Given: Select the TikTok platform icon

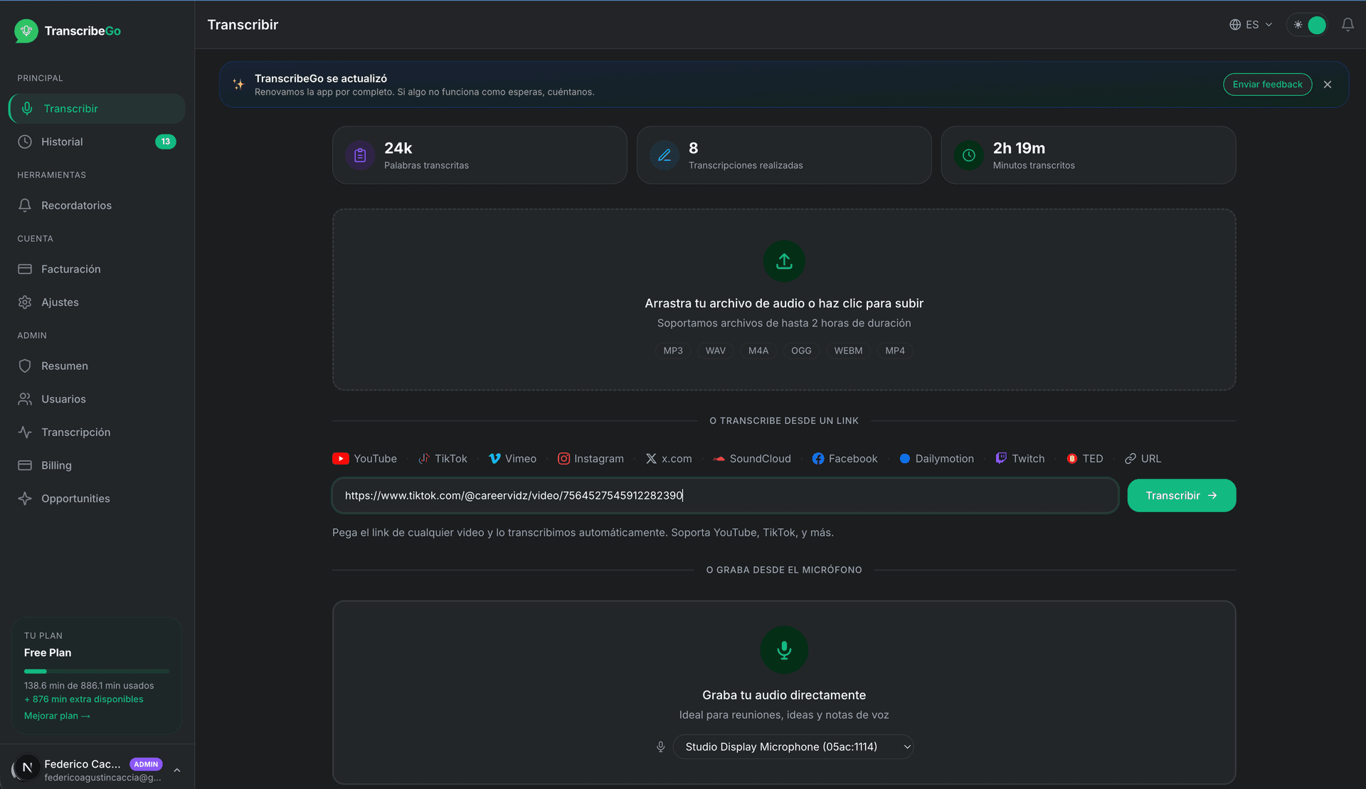Looking at the screenshot, I should tap(424, 459).
